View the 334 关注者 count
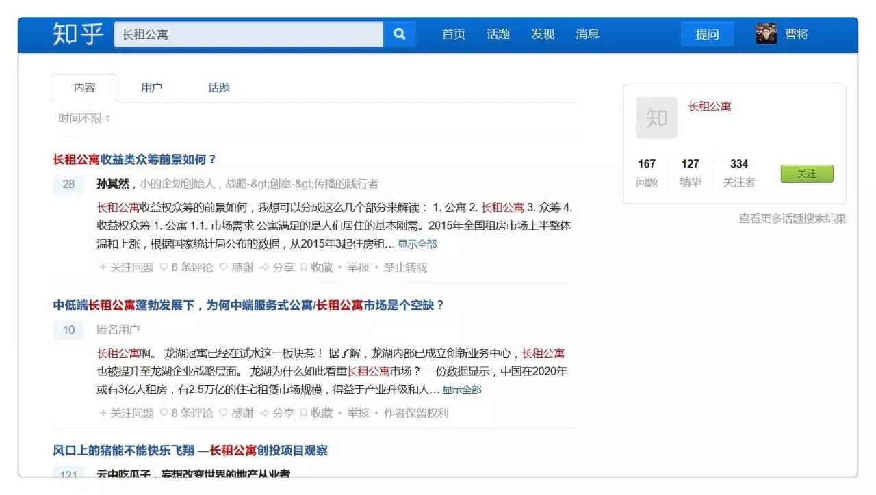 coord(739,173)
